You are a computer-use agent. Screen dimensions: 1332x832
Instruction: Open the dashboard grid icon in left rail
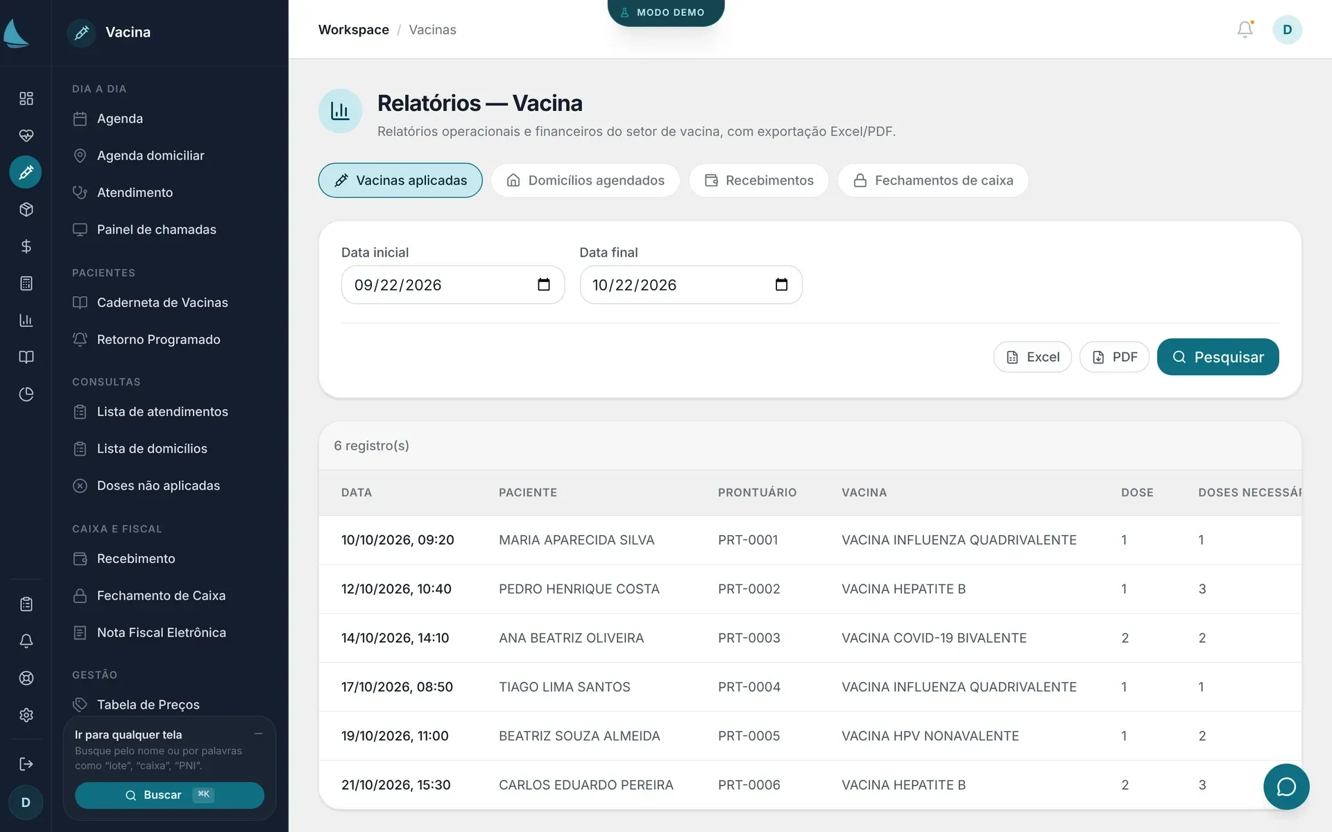26,98
